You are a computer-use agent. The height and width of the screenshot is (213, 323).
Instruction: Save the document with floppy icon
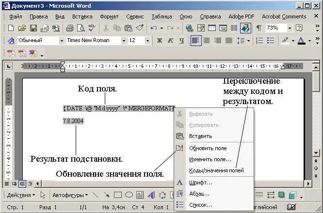pos(33,28)
